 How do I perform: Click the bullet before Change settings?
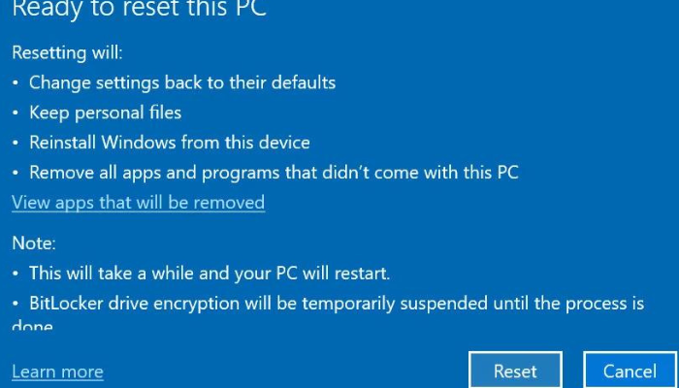coord(16,83)
